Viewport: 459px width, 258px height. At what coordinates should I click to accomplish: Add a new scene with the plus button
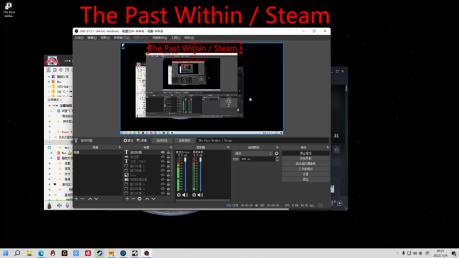(76, 199)
